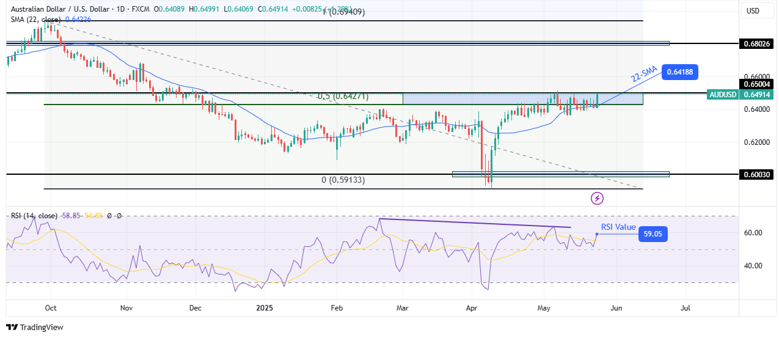Click the 'Jul' label on time axis
This screenshot has height=338, width=779.
pos(685,309)
